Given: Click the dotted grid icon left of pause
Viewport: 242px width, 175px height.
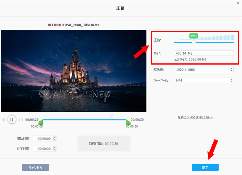Looking at the screenshot, I should click(x=3, y=119).
